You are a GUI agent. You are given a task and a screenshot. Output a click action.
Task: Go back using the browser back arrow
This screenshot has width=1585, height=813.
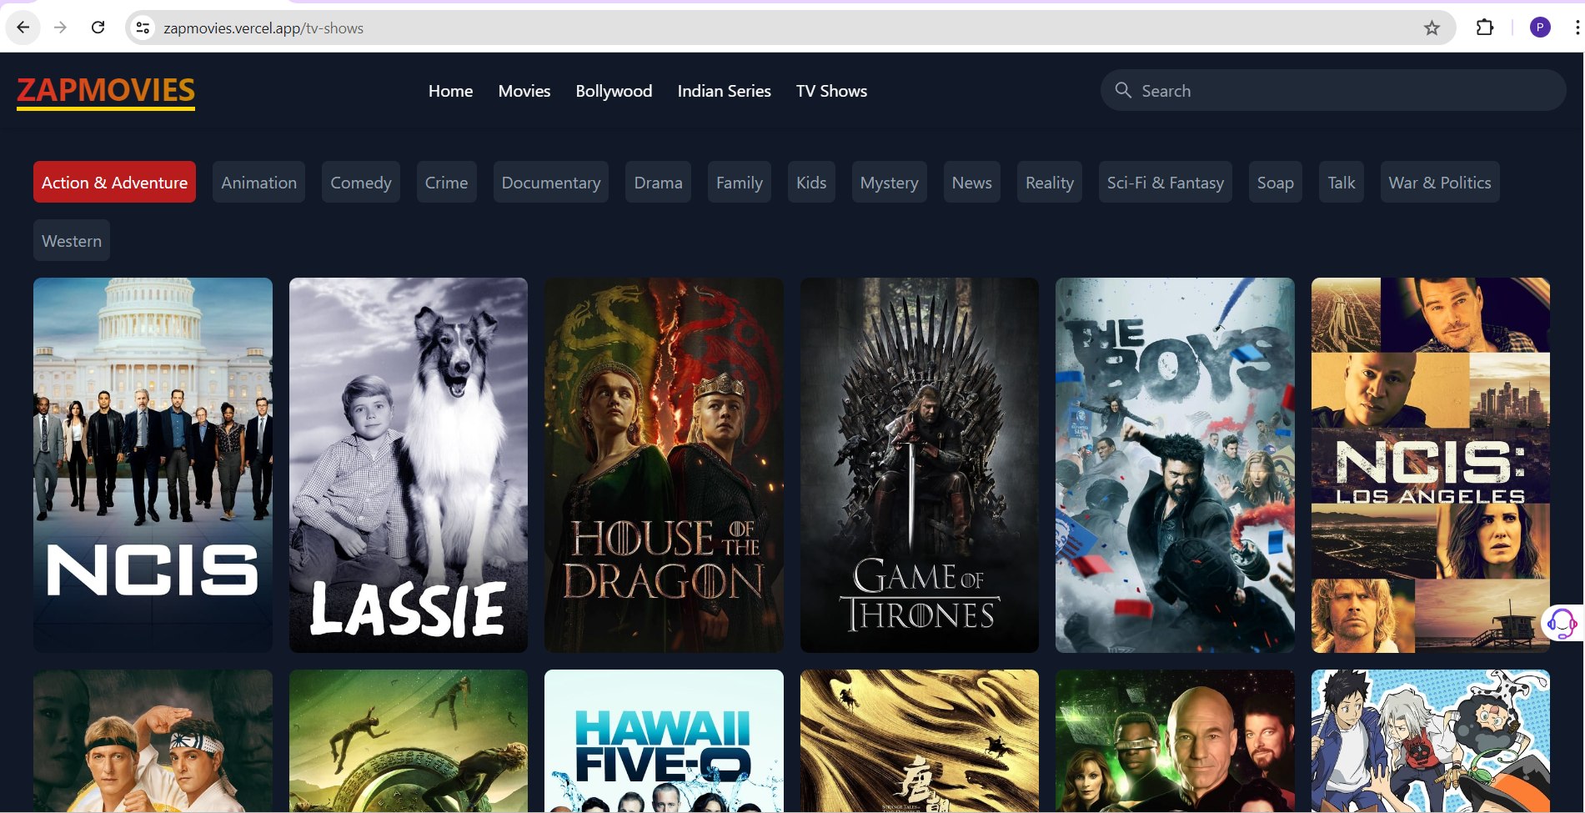23,28
